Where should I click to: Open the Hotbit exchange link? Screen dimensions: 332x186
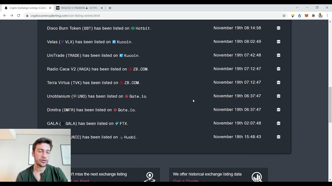click(143, 28)
